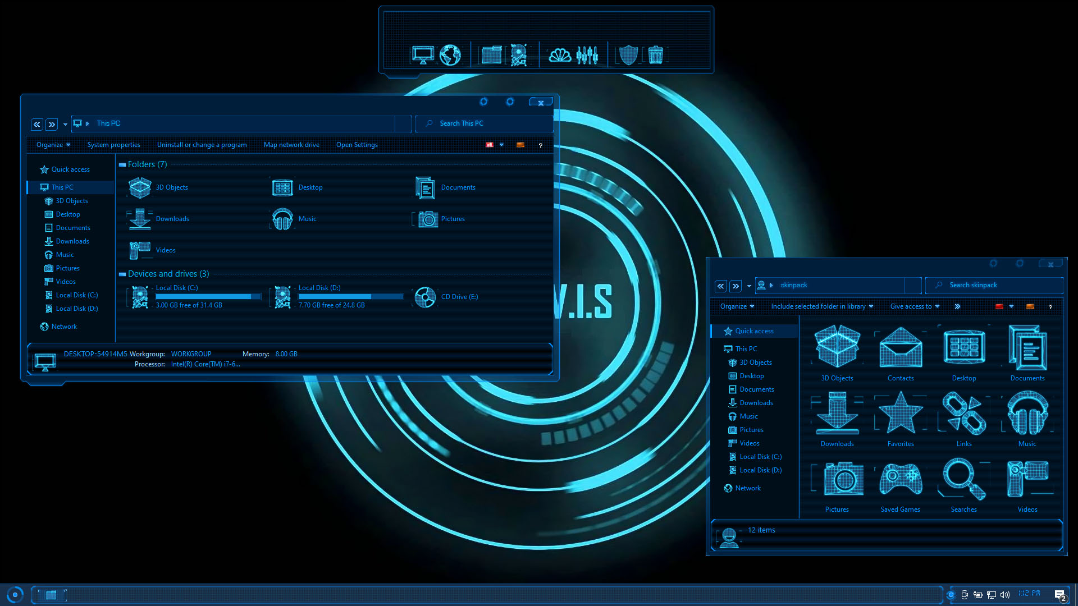1078x606 pixels.
Task: Click Open Settings in the toolbar
Action: 357,145
